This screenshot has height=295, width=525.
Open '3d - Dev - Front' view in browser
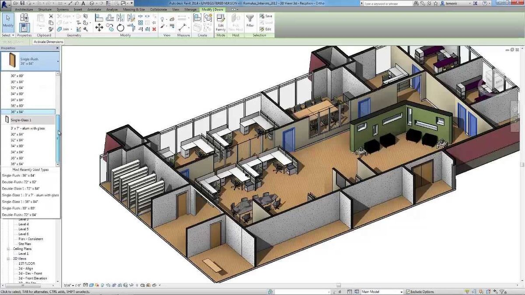[30, 273]
